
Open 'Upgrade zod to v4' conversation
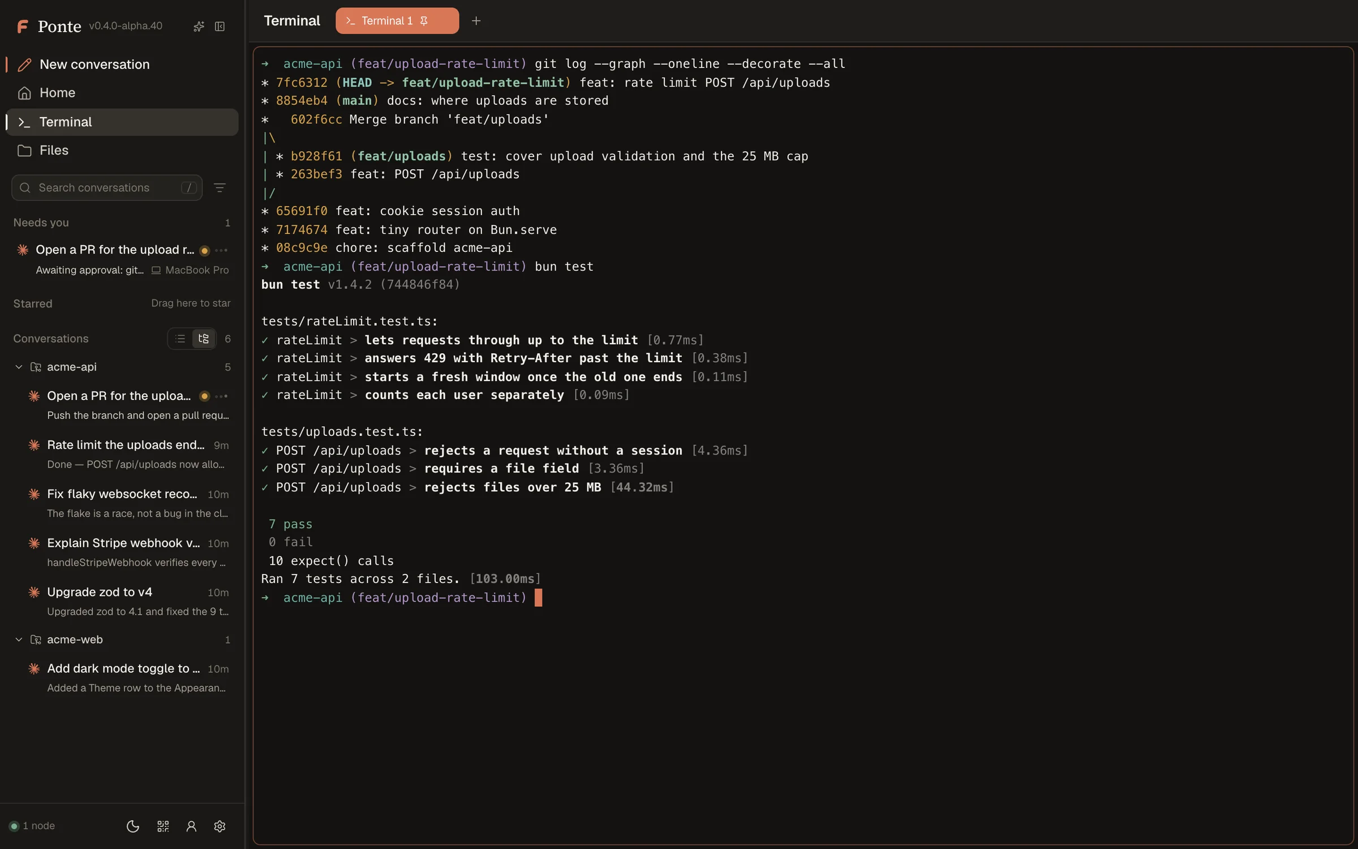128,602
